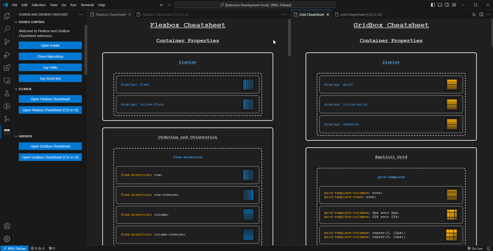Click the Clone Repository button

click(50, 56)
